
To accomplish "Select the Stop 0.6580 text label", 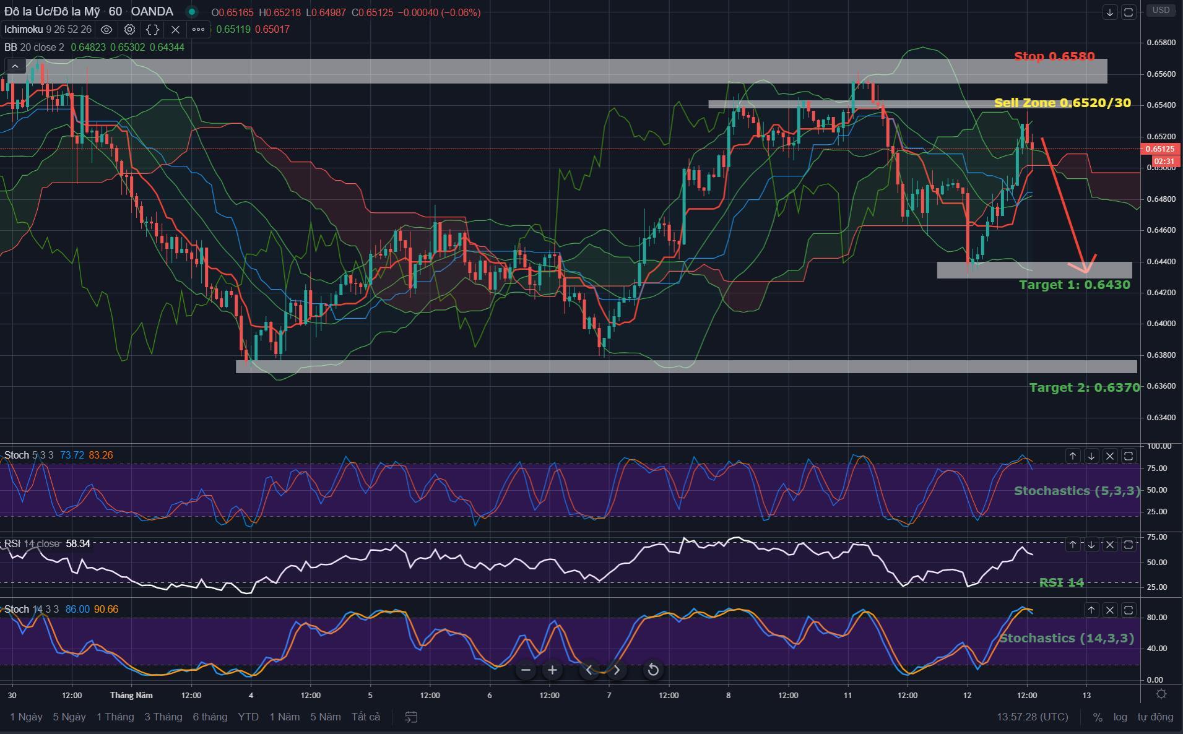I will coord(1054,56).
